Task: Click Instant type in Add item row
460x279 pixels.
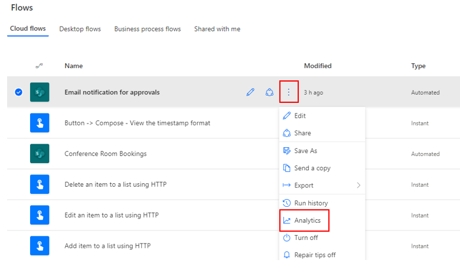Action: click(420, 246)
